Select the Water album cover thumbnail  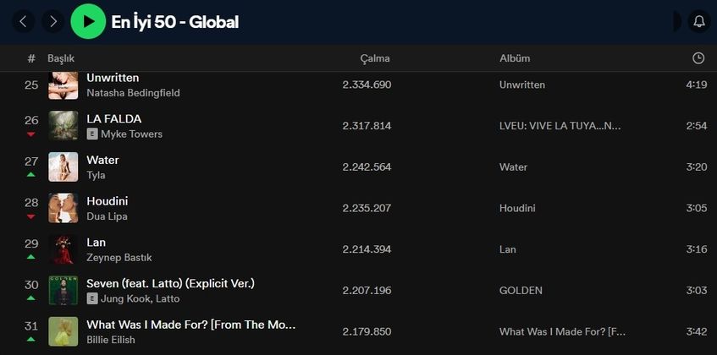click(x=63, y=167)
